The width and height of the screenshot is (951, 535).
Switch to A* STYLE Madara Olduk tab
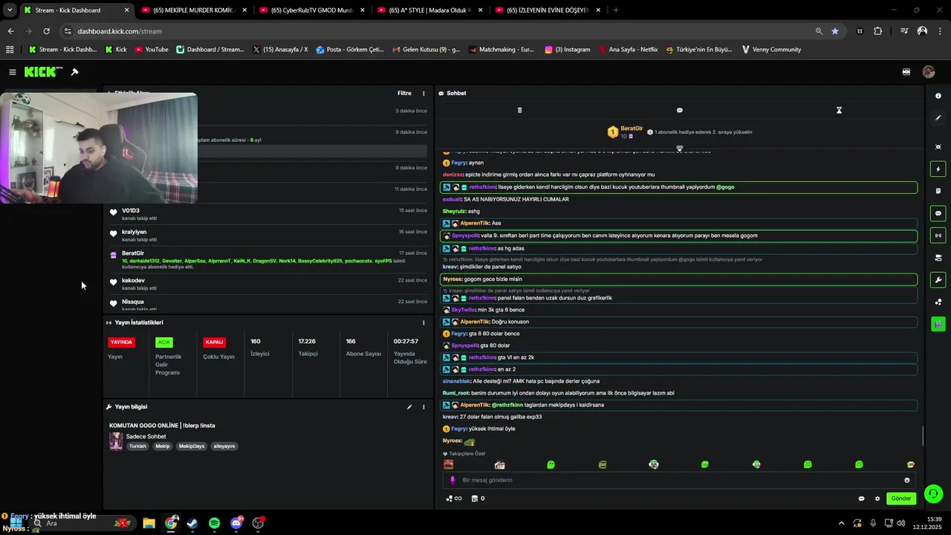coord(430,10)
